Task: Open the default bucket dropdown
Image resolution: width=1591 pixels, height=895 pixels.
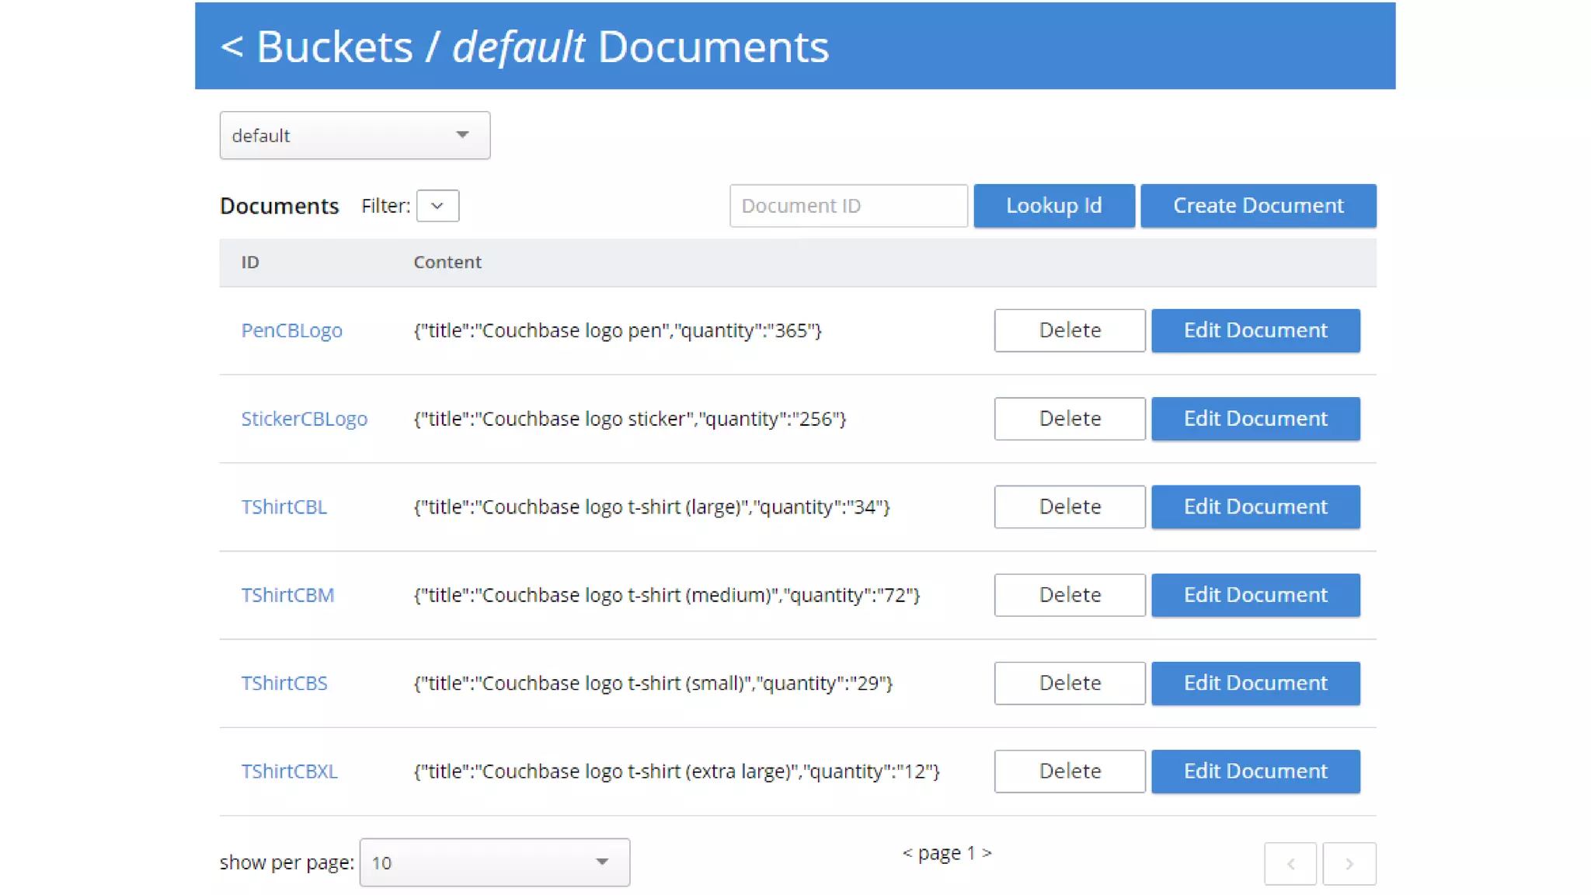Action: point(354,135)
